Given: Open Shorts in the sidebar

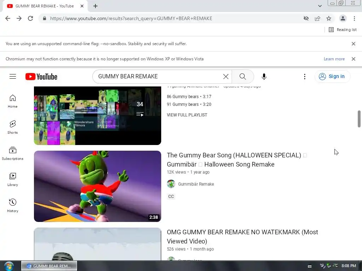Looking at the screenshot, I should [x=12, y=127].
